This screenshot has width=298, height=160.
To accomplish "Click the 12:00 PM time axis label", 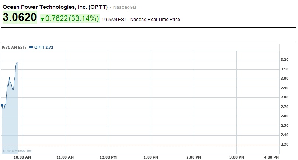I will click(x=108, y=157).
